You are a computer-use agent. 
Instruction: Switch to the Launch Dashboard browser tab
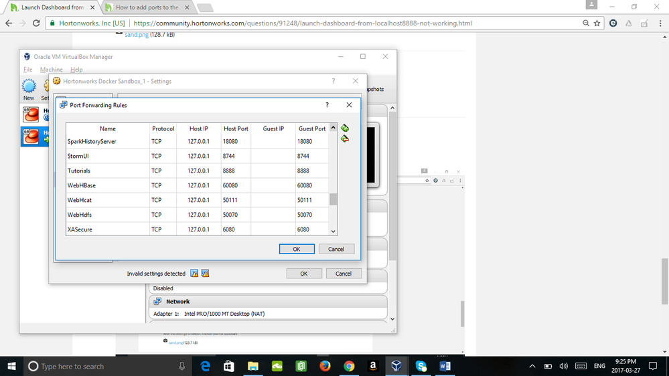pos(53,7)
